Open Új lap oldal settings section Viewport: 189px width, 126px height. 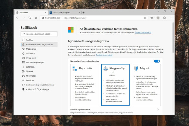coord(39,58)
